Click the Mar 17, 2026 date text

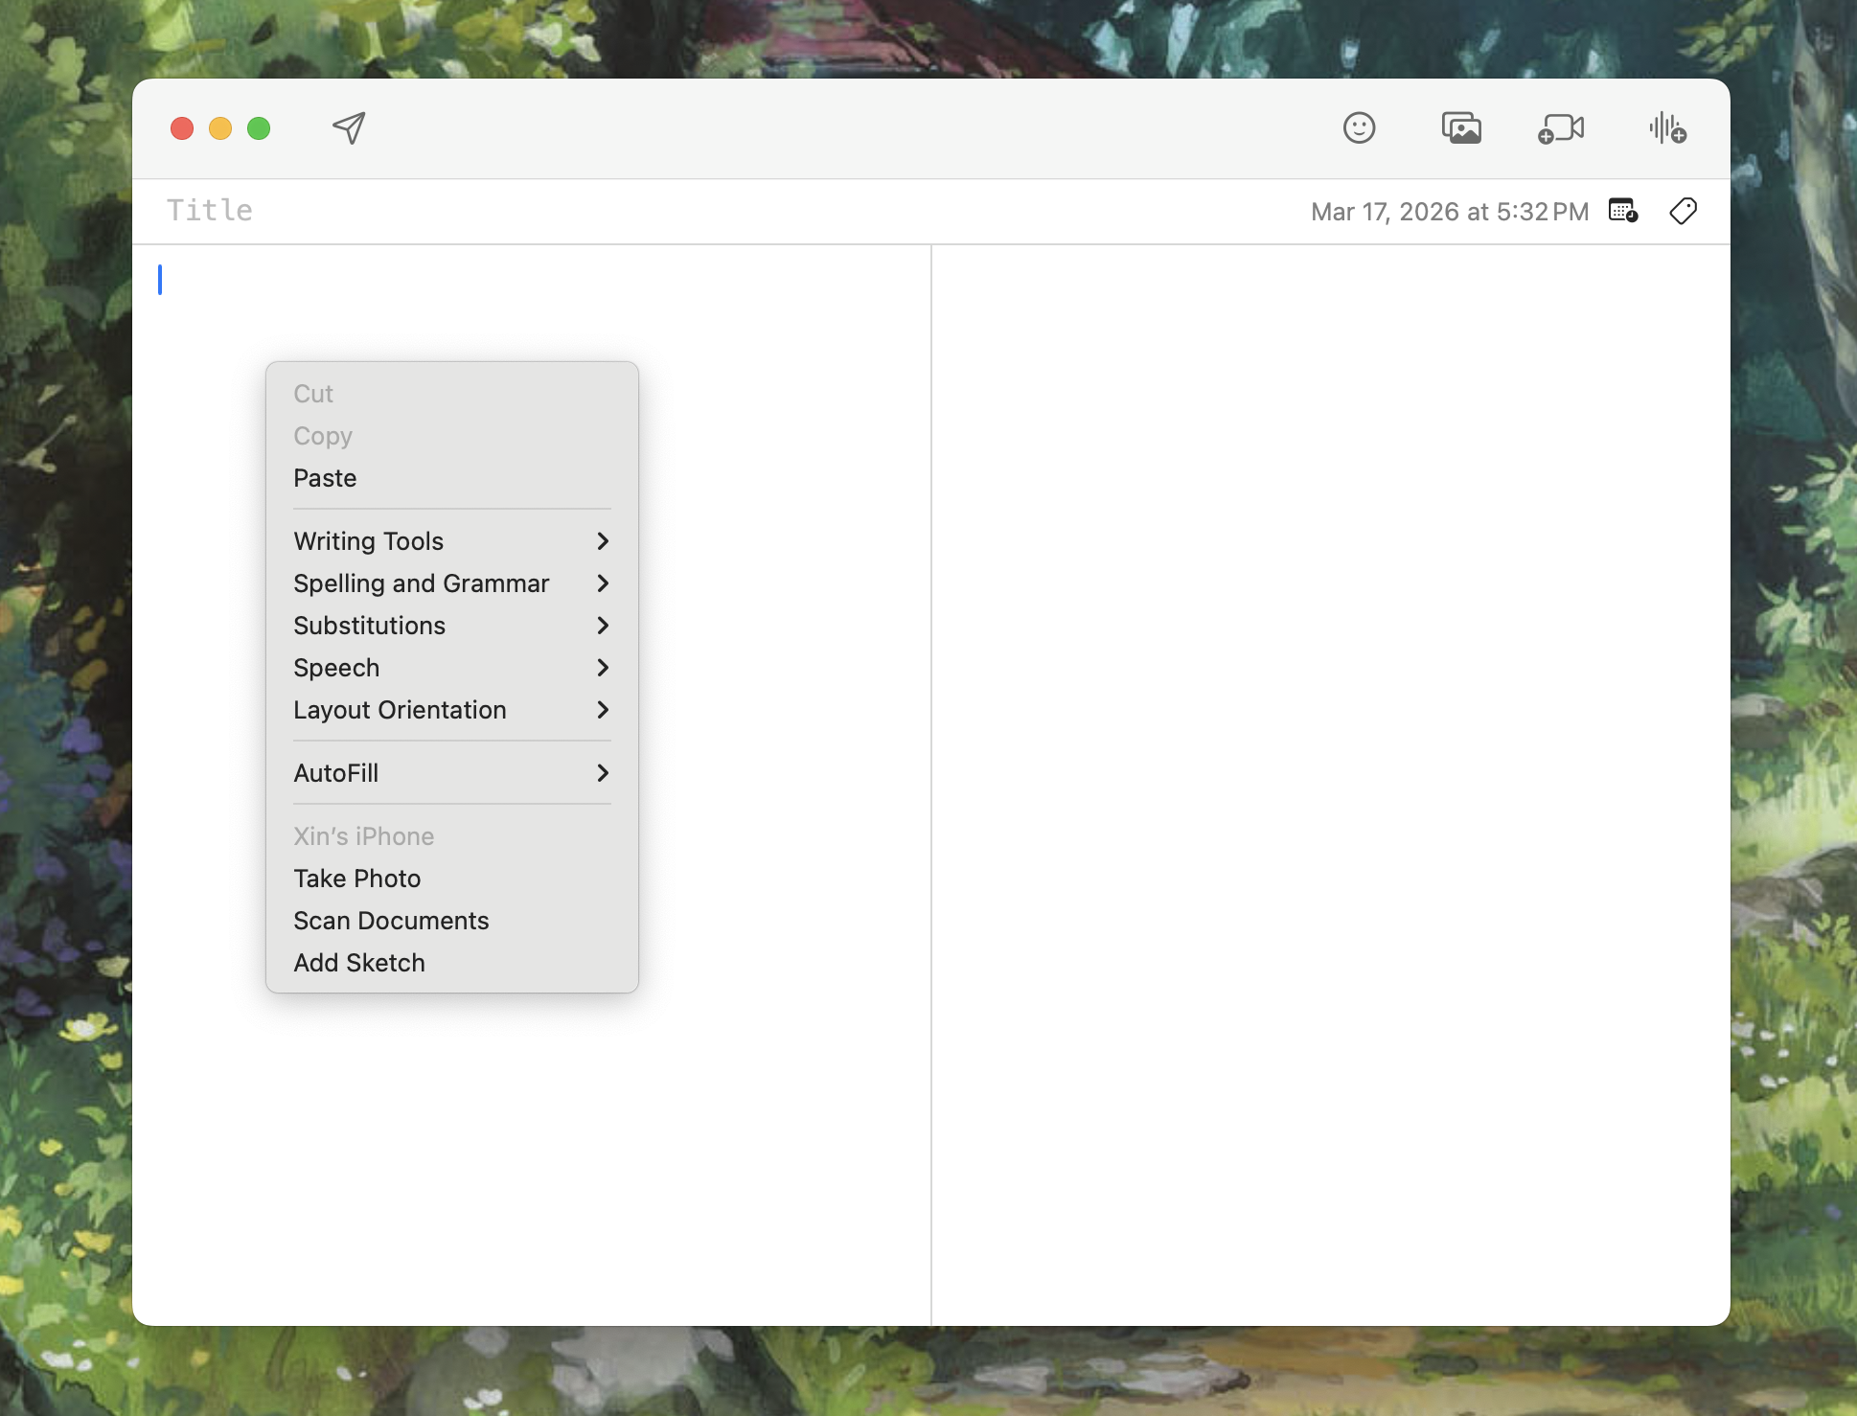1449,212
